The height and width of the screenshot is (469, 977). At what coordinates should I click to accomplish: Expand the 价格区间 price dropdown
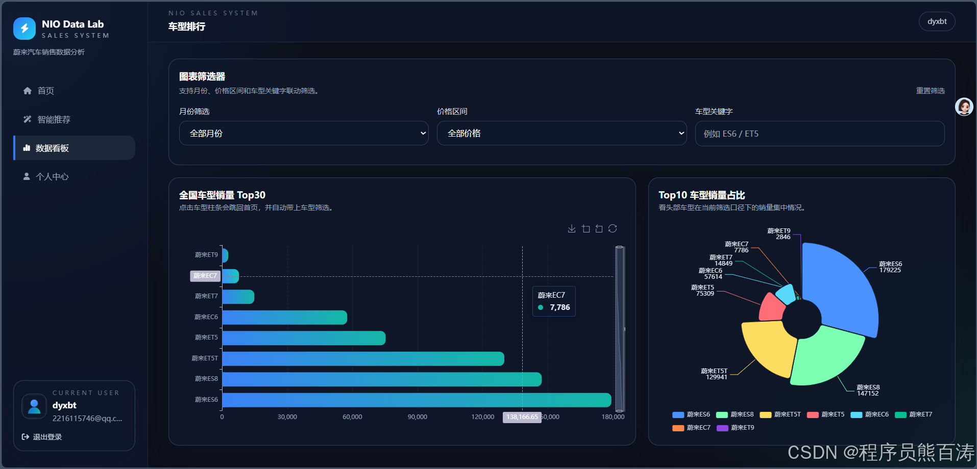561,133
